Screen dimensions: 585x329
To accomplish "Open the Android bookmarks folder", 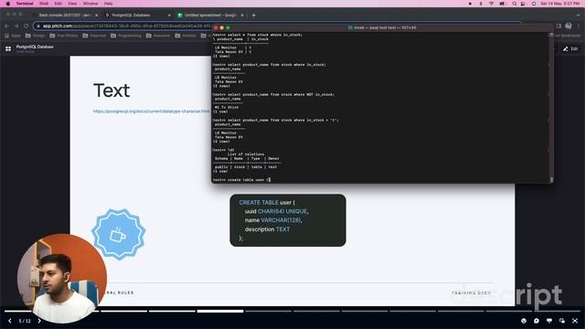I will point(186,36).
